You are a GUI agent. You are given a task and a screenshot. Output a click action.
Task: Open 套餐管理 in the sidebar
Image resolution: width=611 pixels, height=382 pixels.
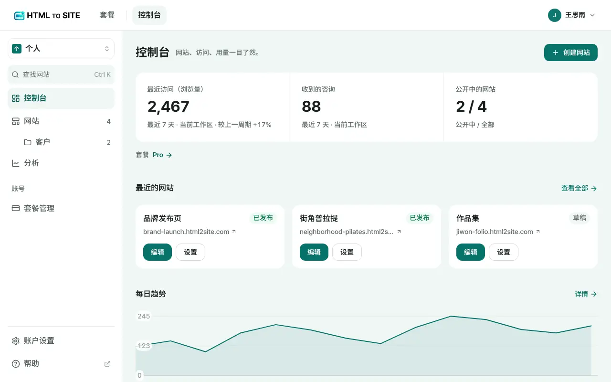click(x=61, y=208)
